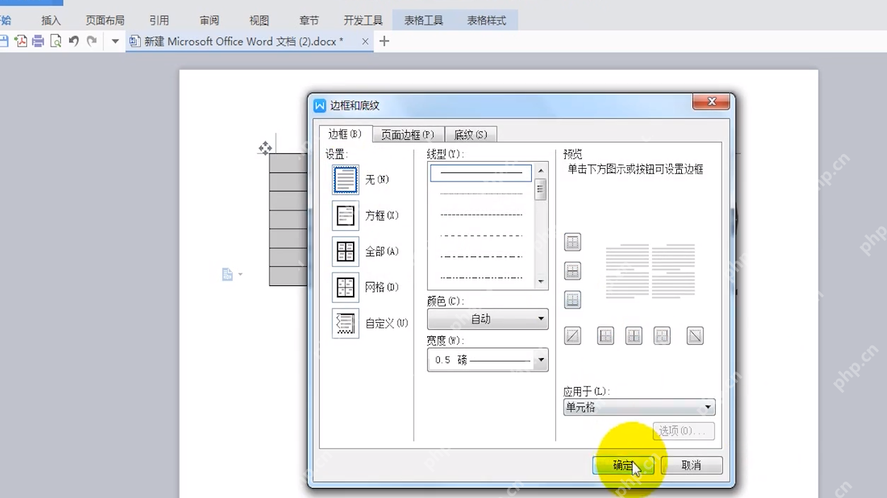Toggle the inside horizontal border button
Viewport: 887px width, 498px height.
pos(572,271)
